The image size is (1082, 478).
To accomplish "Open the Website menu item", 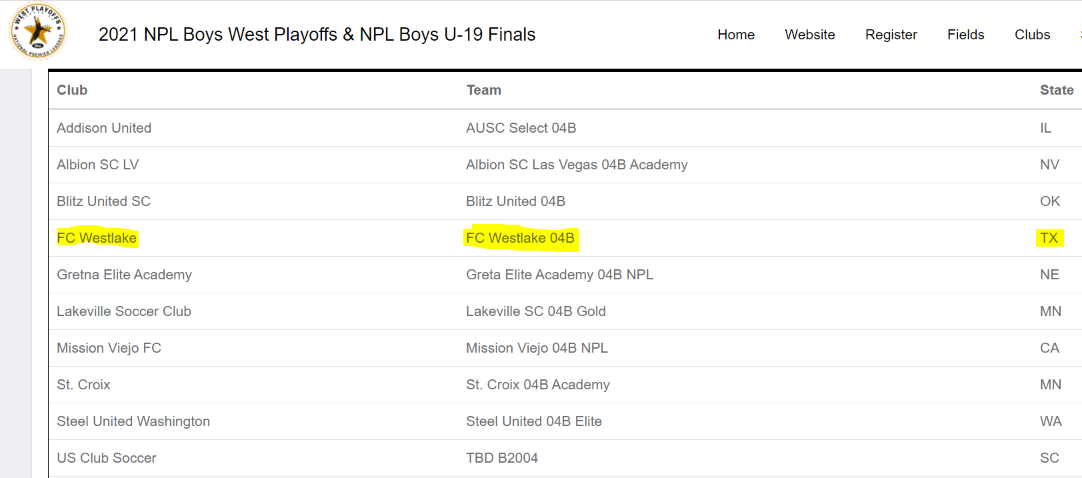I will pyautogui.click(x=810, y=35).
